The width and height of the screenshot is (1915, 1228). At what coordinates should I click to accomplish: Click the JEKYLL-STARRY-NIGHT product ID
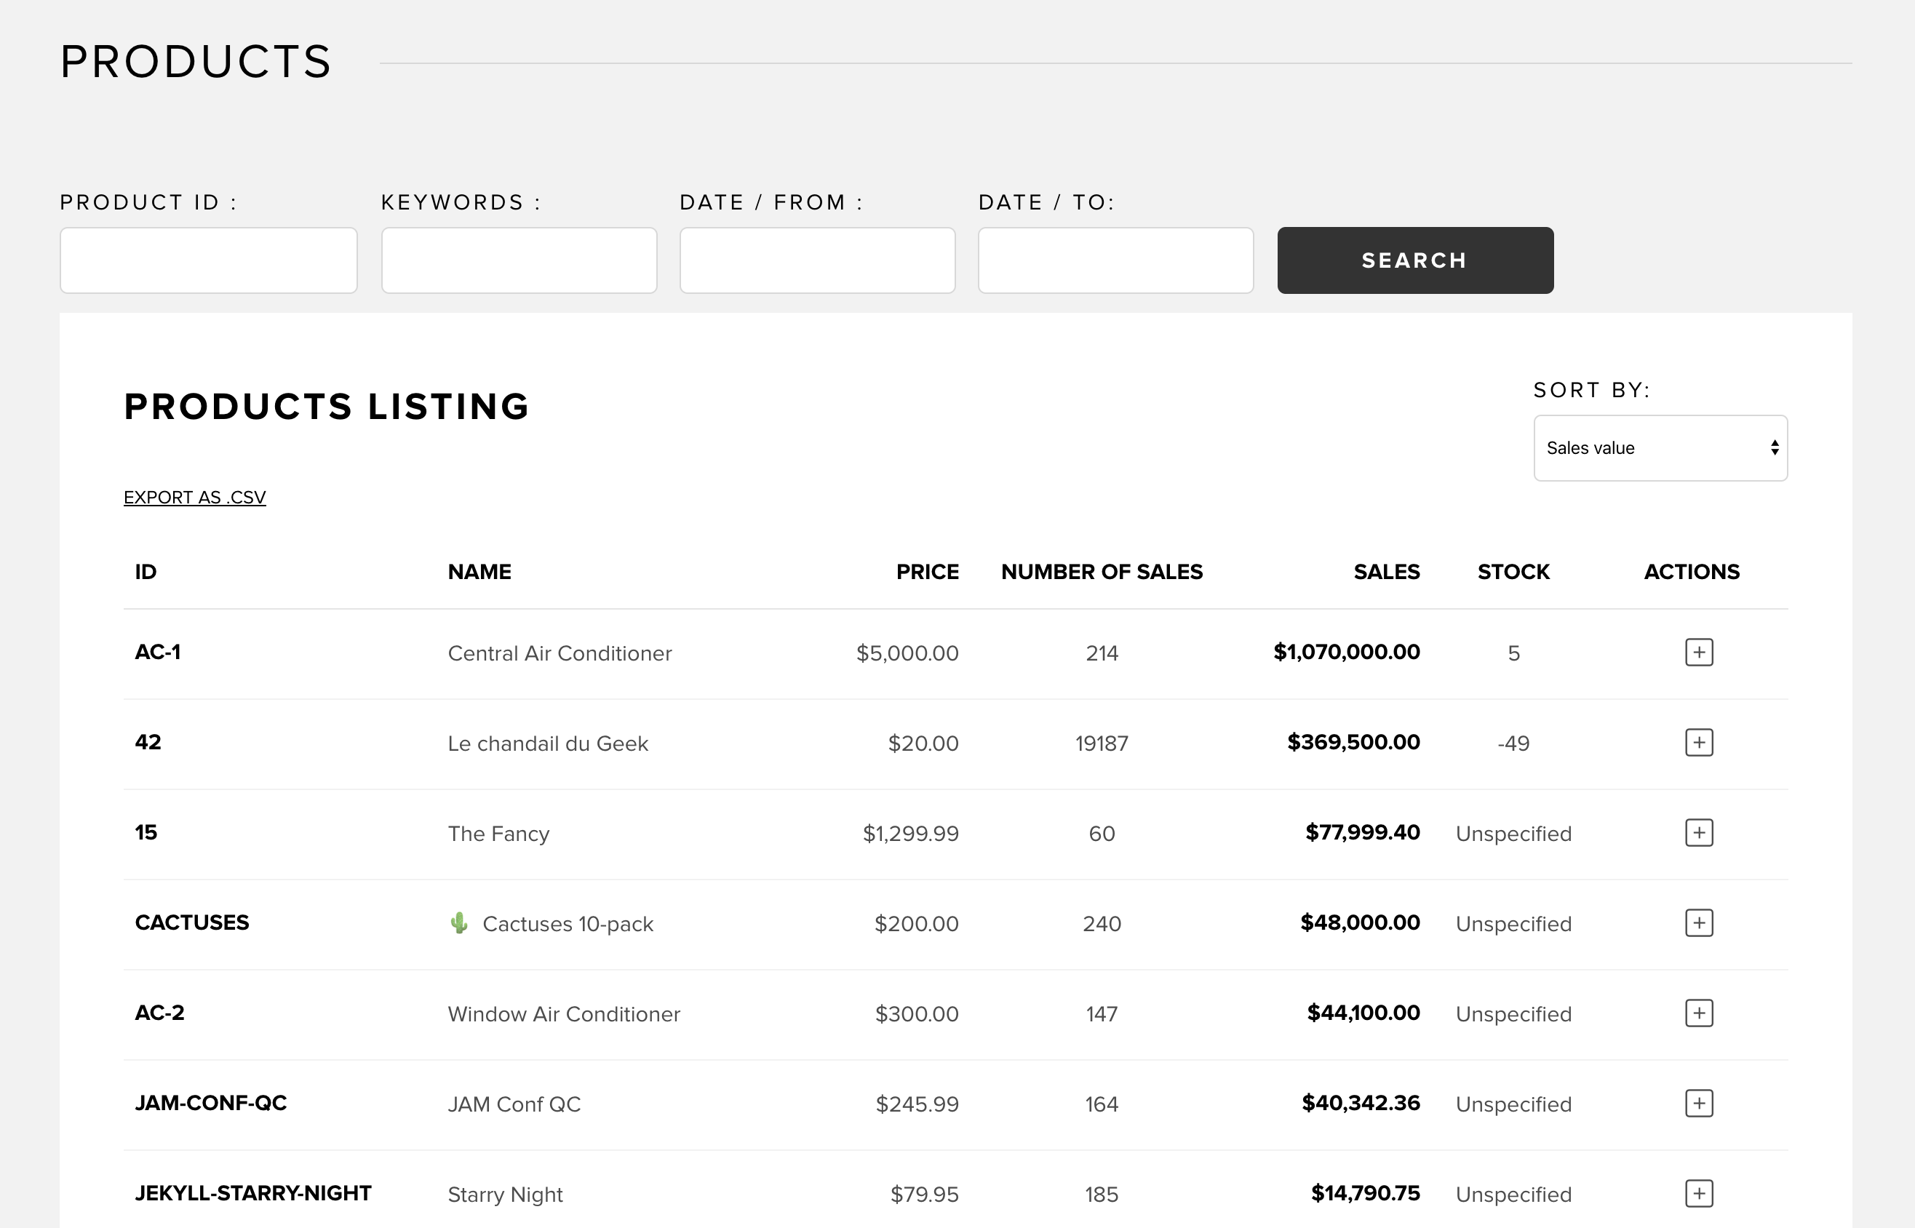click(x=252, y=1193)
